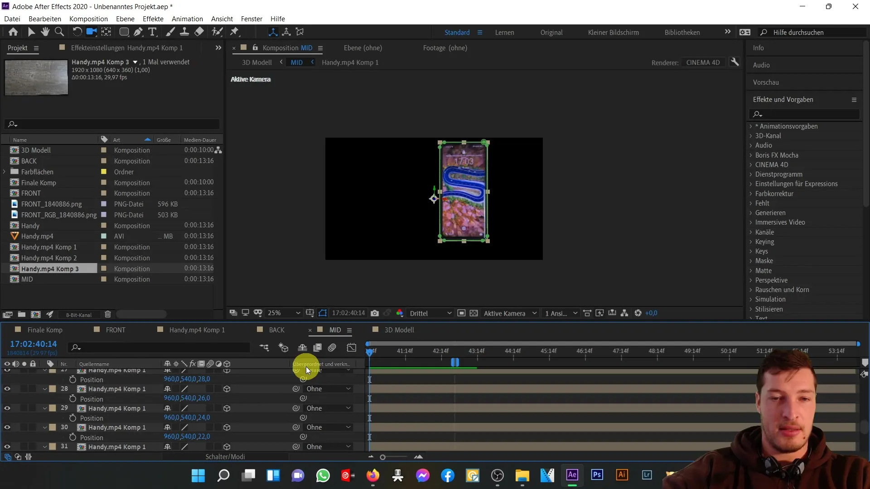Expand the Farbflächen folder
Screen dimensions: 870x489
5,172
